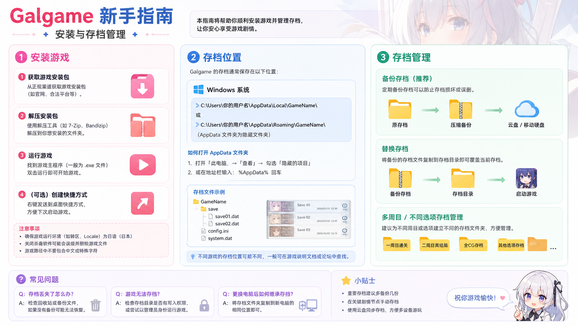Click the pink play icon beside 运行游戏

pyautogui.click(x=143, y=165)
